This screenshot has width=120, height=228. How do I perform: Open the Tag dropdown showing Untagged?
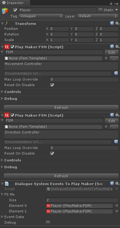tap(41, 16)
